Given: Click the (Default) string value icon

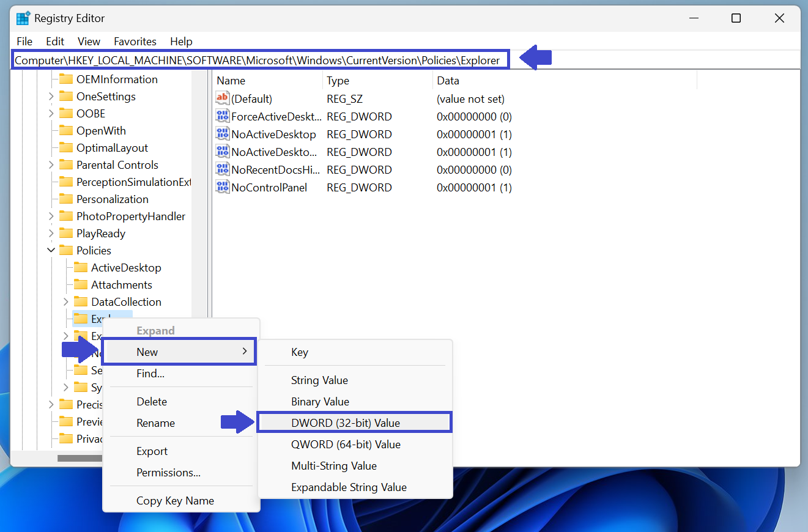Looking at the screenshot, I should click(x=222, y=99).
